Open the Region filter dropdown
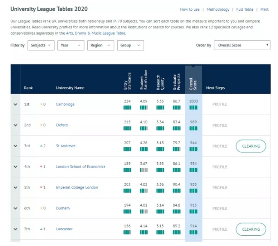Image resolution: width=278 pixels, height=246 pixels. coord(101,45)
